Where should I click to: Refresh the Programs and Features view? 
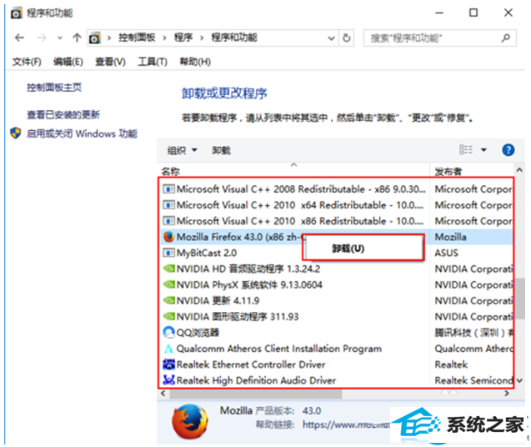click(x=347, y=38)
